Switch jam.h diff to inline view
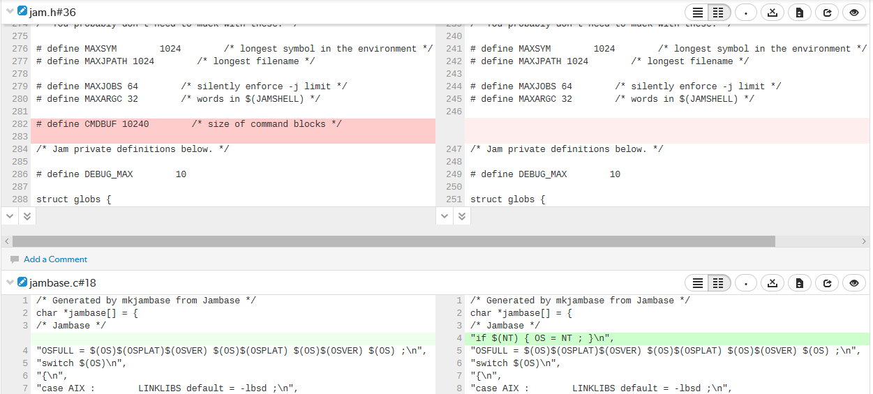 697,13
